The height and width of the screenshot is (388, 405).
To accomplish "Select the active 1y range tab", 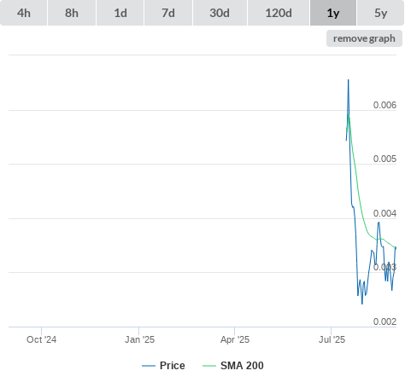I will click(333, 13).
